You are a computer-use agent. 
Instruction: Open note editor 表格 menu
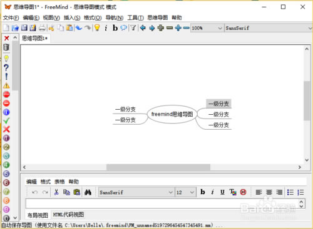pyautogui.click(x=59, y=182)
